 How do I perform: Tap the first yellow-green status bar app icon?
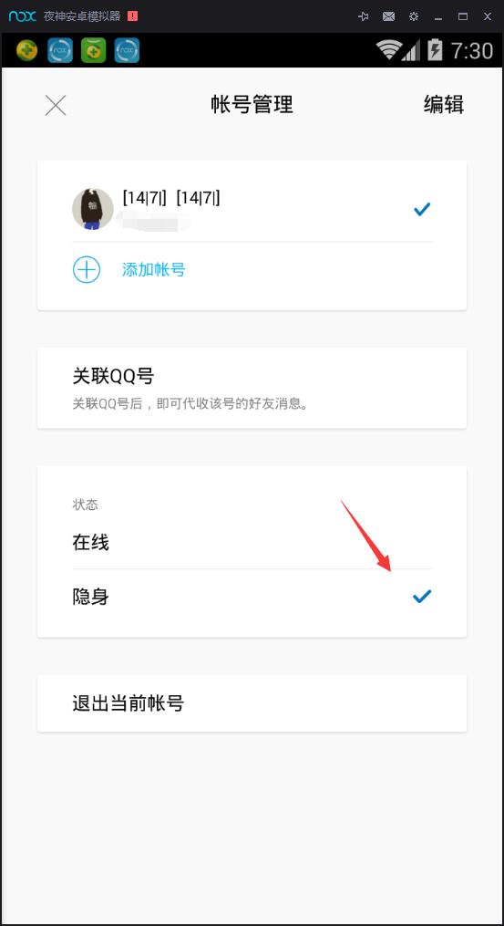coord(26,51)
